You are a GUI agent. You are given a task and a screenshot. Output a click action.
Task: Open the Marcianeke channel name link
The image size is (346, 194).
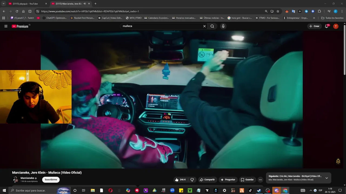click(x=27, y=178)
